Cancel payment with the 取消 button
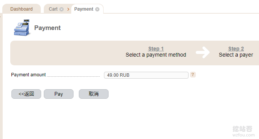 pyautogui.click(x=94, y=94)
